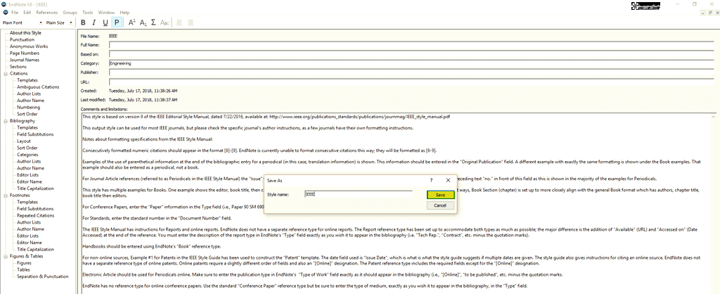This screenshot has width=720, height=294.
Task: Toggle Underline formatting in toolbar
Action: click(105, 22)
